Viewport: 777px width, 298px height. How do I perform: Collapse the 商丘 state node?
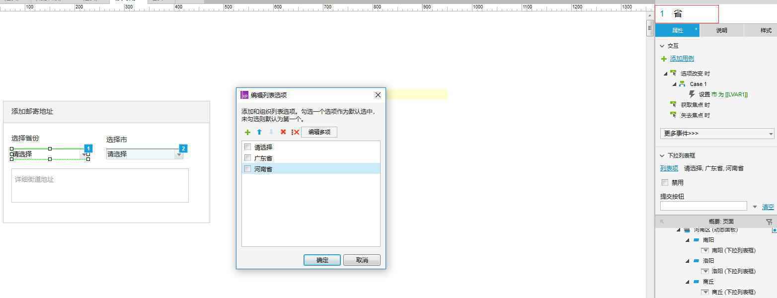pos(688,282)
